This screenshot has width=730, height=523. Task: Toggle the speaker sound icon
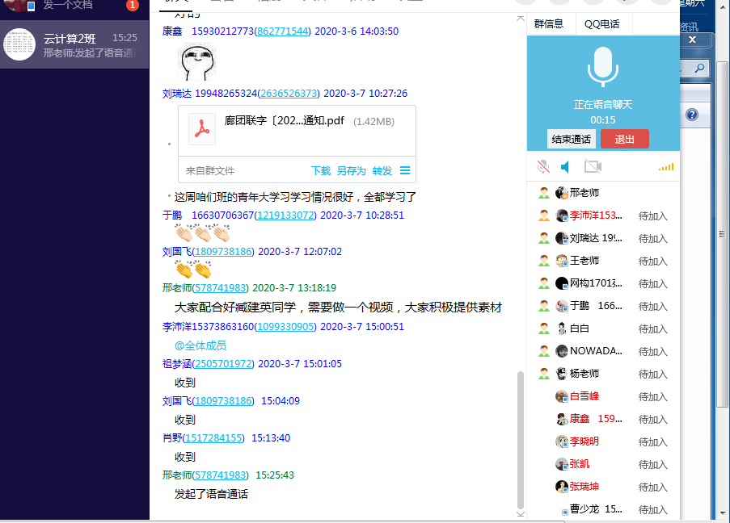[565, 166]
